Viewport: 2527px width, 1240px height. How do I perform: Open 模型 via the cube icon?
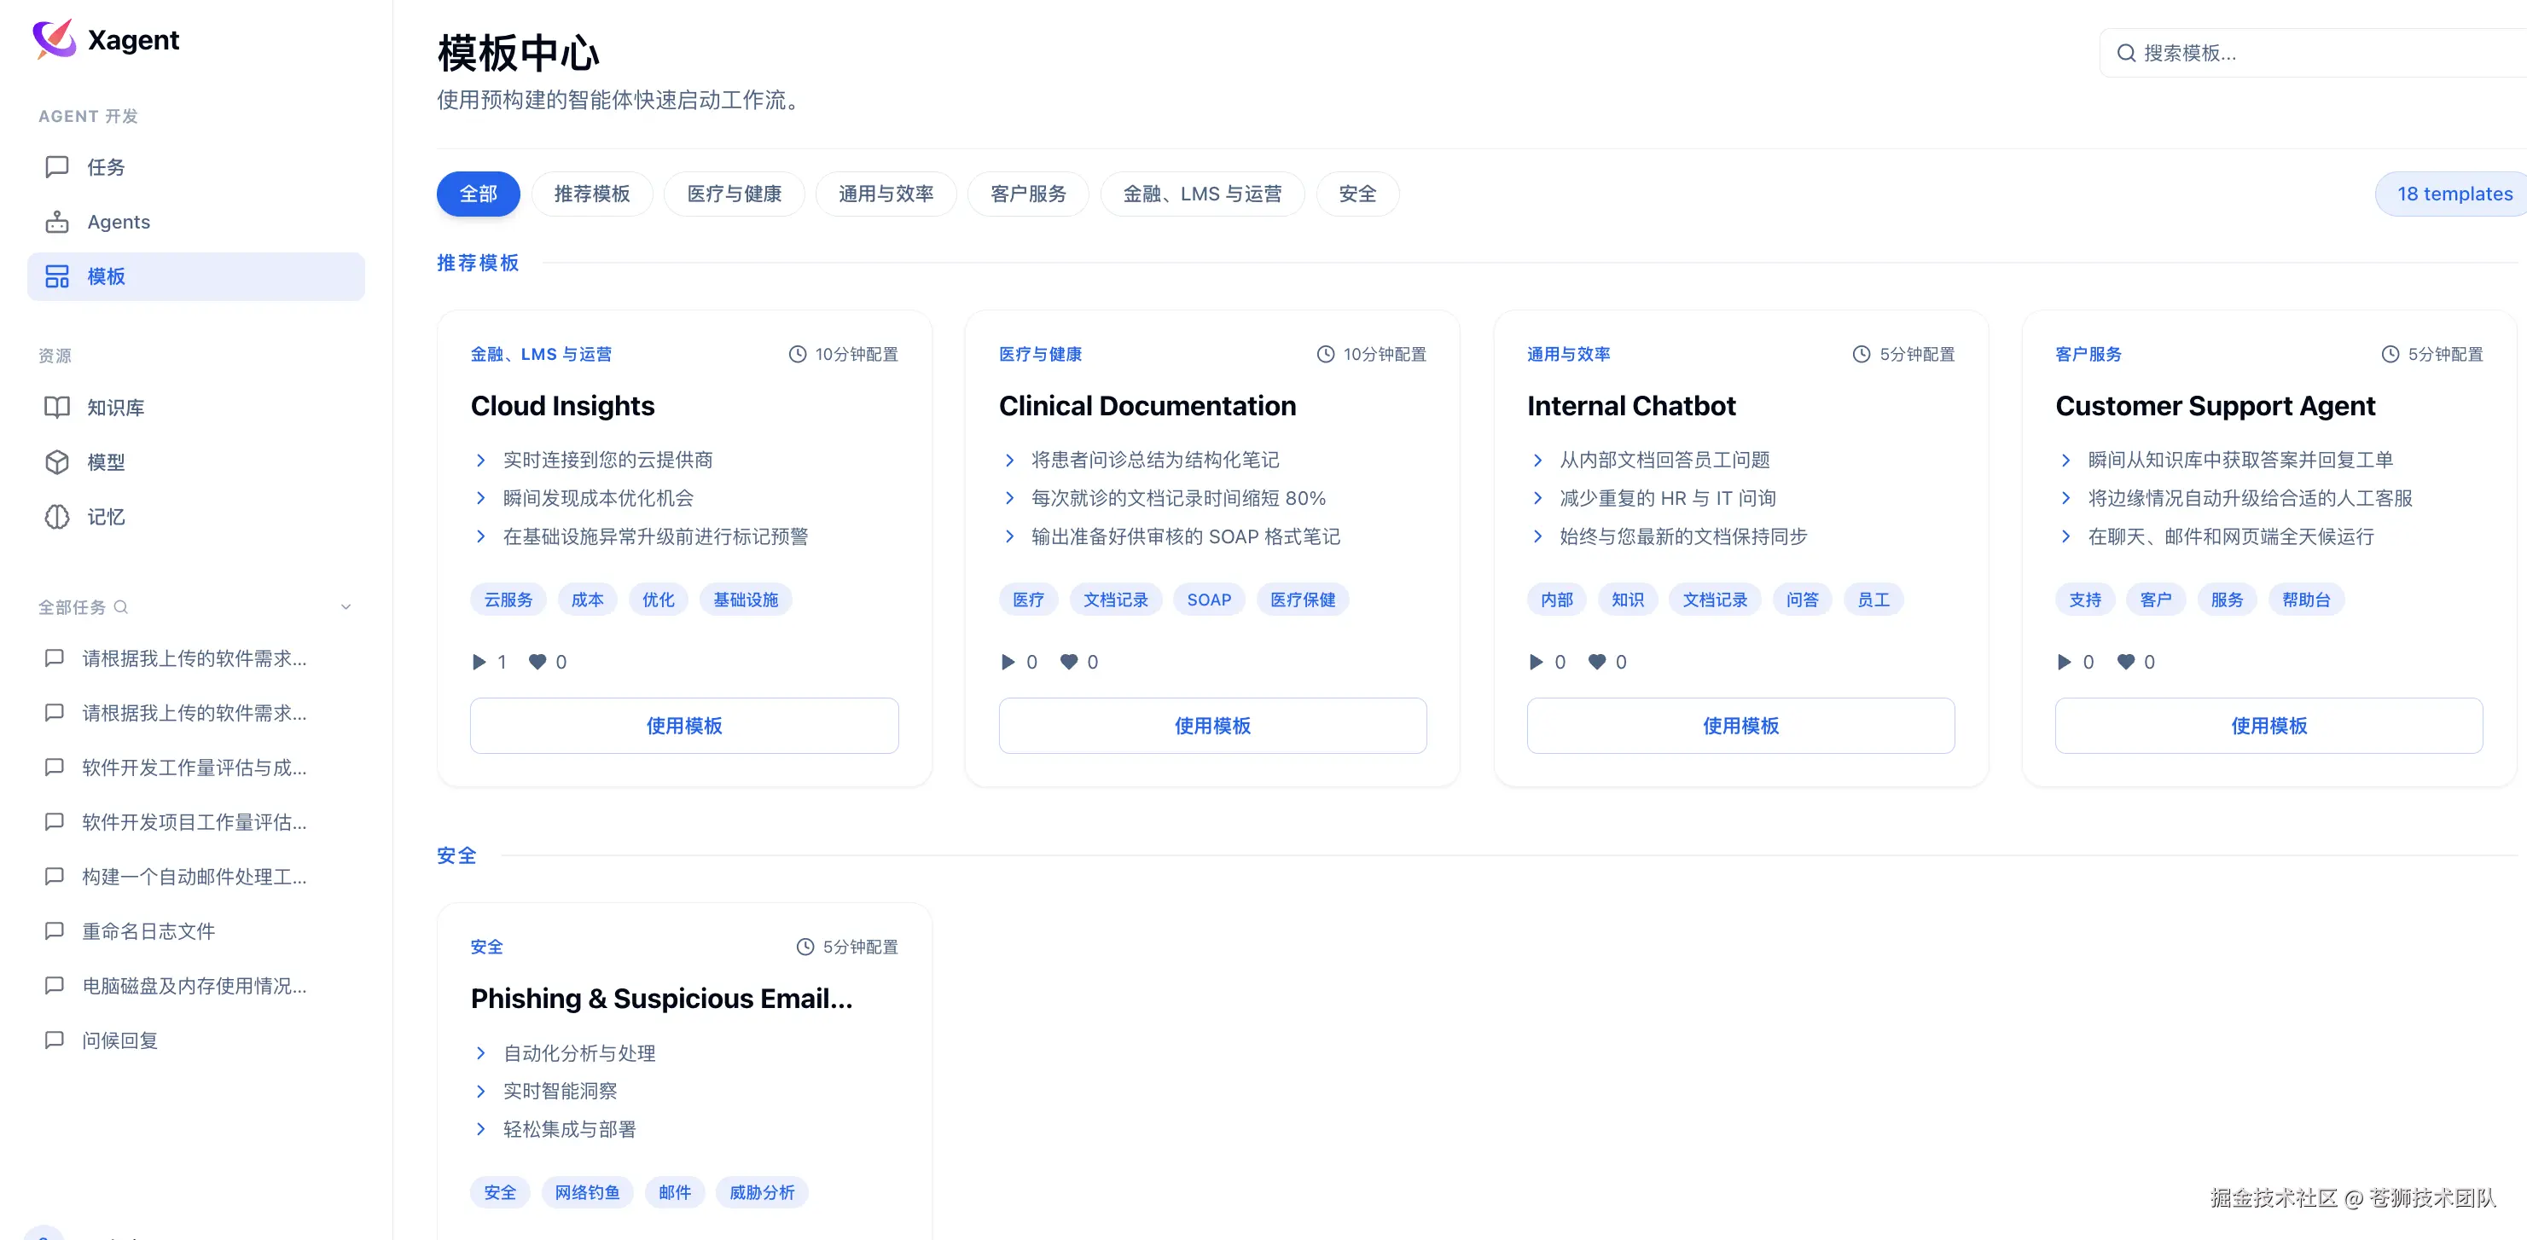(57, 461)
